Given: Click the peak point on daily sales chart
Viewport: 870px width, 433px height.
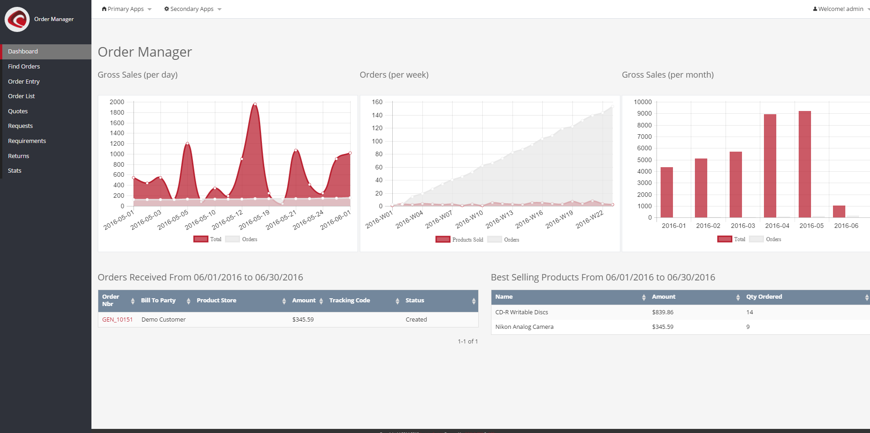Looking at the screenshot, I should coord(255,104).
